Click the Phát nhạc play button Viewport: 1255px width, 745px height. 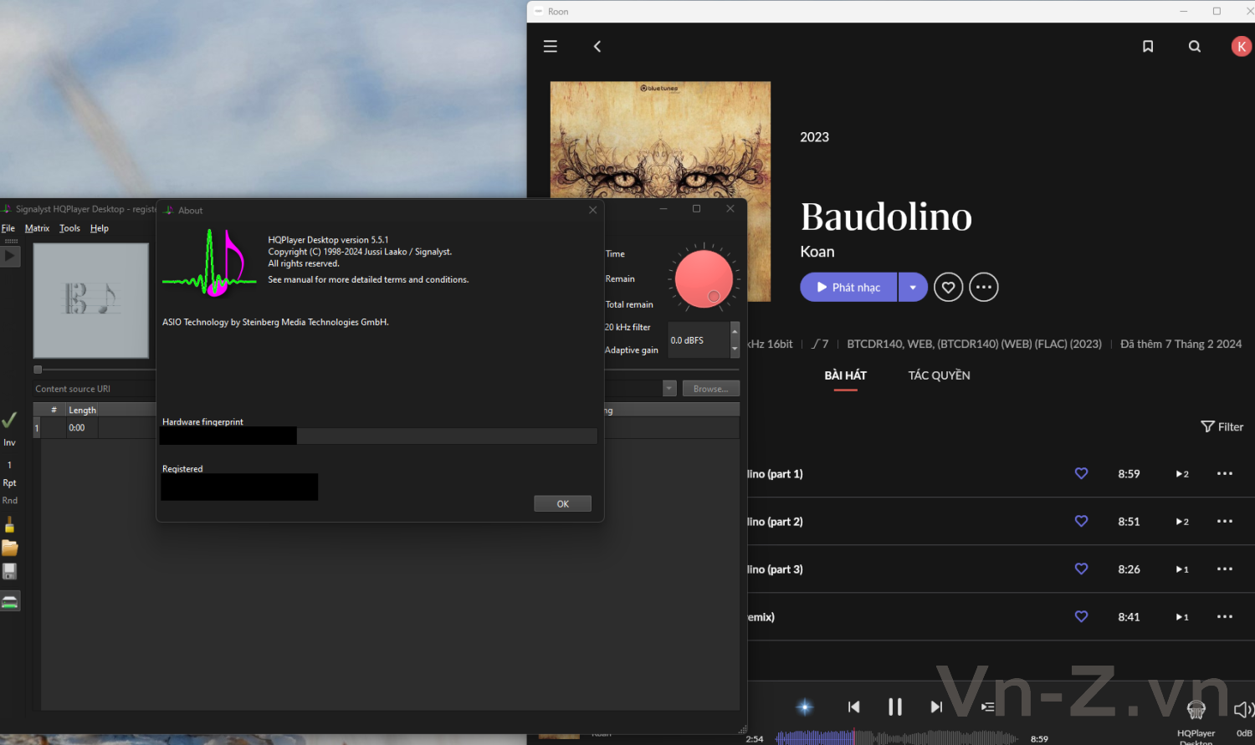pos(848,288)
